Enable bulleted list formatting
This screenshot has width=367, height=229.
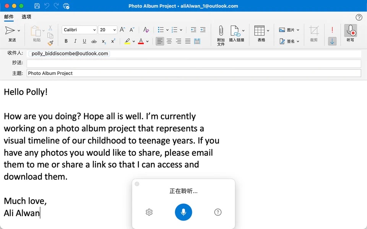point(160,29)
